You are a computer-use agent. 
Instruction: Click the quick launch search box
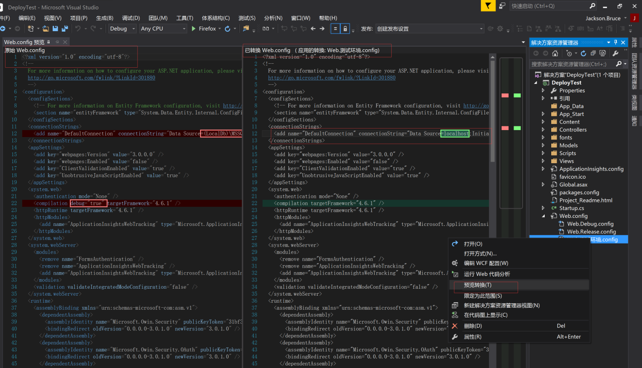point(543,6)
